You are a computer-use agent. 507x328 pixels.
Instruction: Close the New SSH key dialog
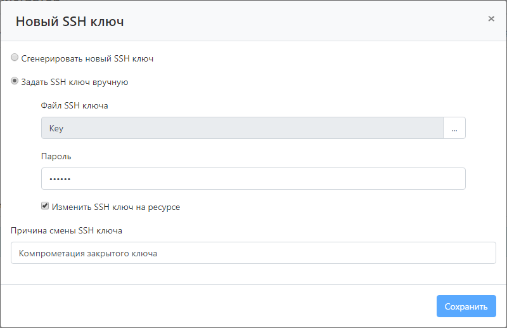tap(491, 19)
